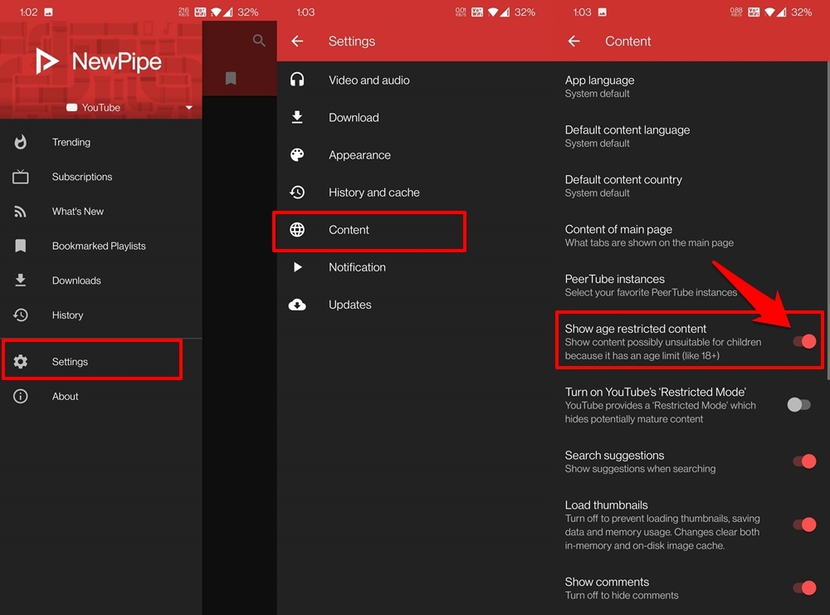The image size is (830, 615).
Task: Tap the History and cache clock icon
Action: point(297,192)
